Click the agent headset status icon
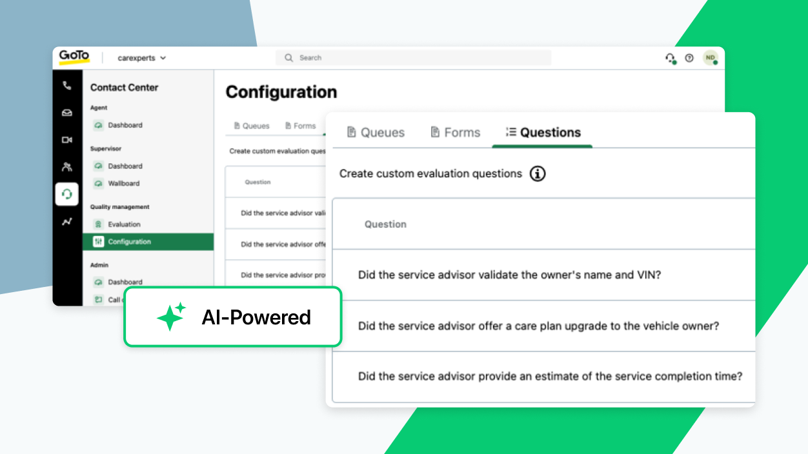Image resolution: width=808 pixels, height=454 pixels. (671, 58)
